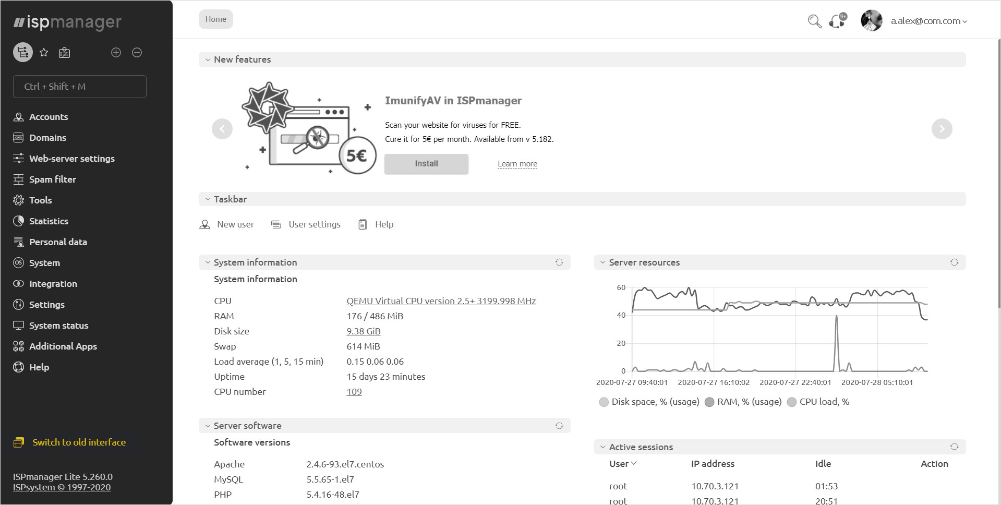The height and width of the screenshot is (505, 1001).
Task: Click User settings label in taskbar
Action: pyautogui.click(x=315, y=224)
